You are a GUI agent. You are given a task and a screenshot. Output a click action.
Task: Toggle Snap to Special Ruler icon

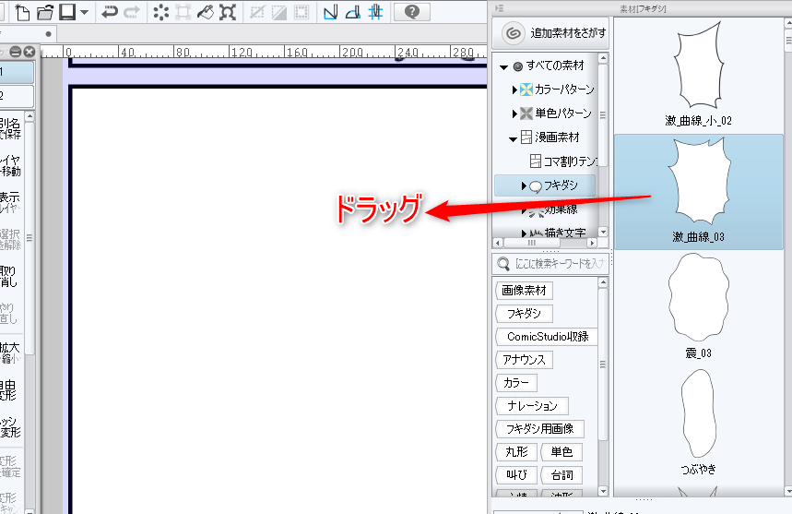352,12
